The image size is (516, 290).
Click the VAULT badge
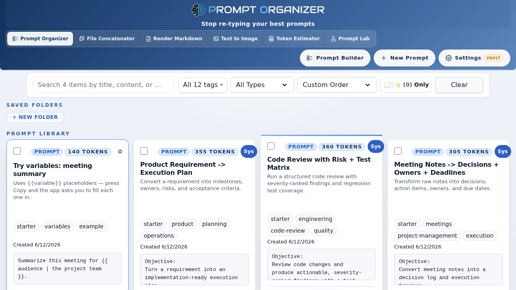click(493, 58)
